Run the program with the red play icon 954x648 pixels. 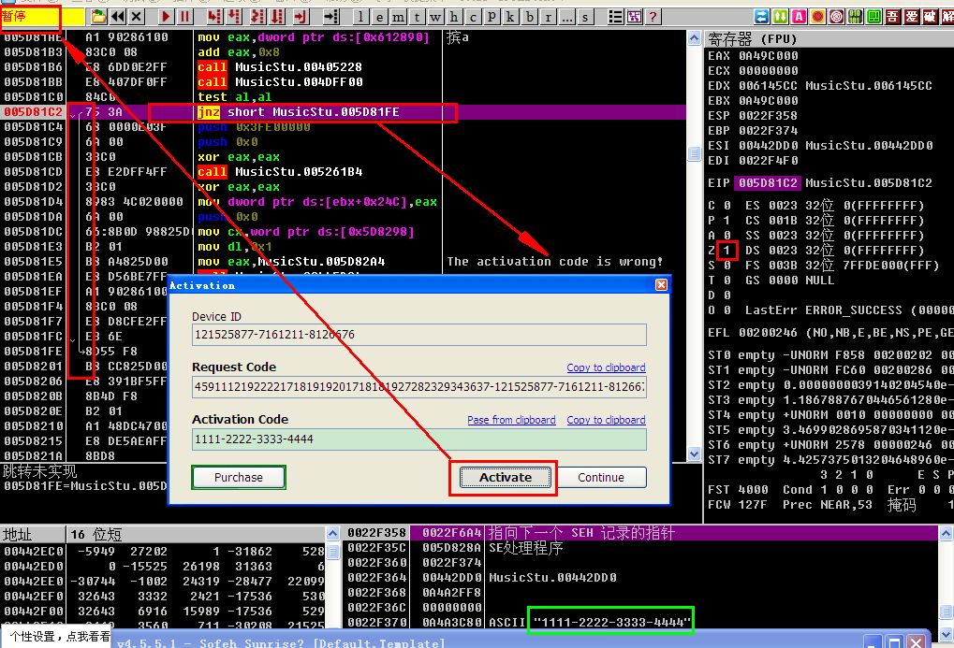(166, 17)
